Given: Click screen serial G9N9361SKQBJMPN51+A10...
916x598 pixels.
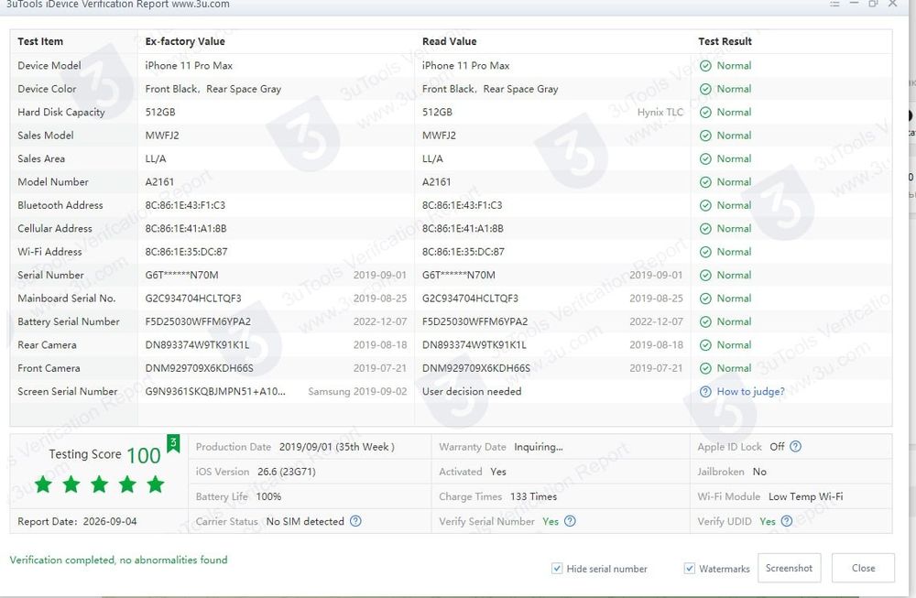Looking at the screenshot, I should [x=215, y=391].
